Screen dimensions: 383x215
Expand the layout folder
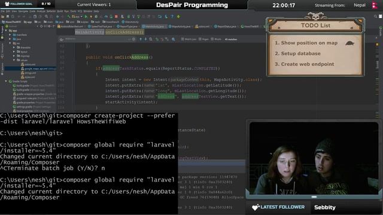(14, 52)
